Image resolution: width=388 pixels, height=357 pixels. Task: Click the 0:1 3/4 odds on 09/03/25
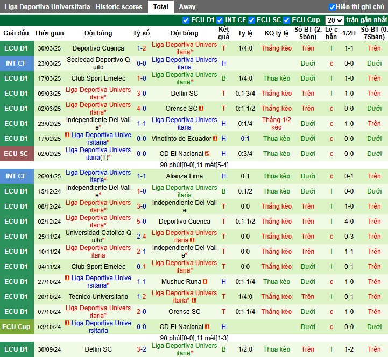(x=245, y=94)
